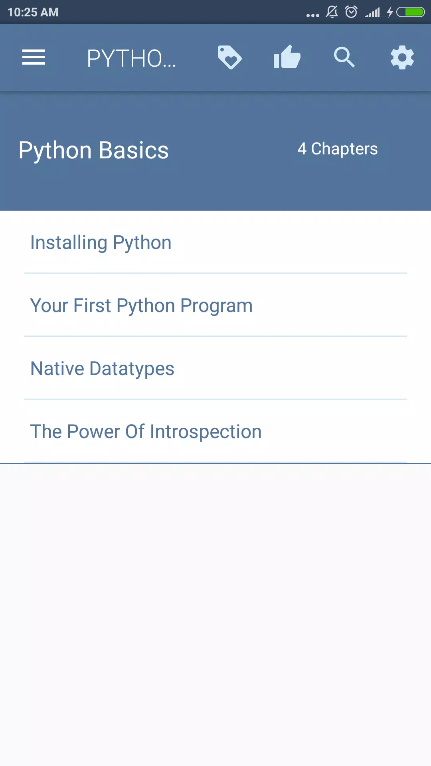Open search with the magnifier icon
431x766 pixels.
pos(344,57)
